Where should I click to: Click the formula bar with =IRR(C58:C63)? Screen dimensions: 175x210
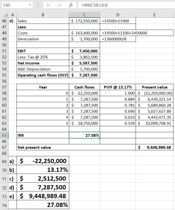tap(126, 5)
